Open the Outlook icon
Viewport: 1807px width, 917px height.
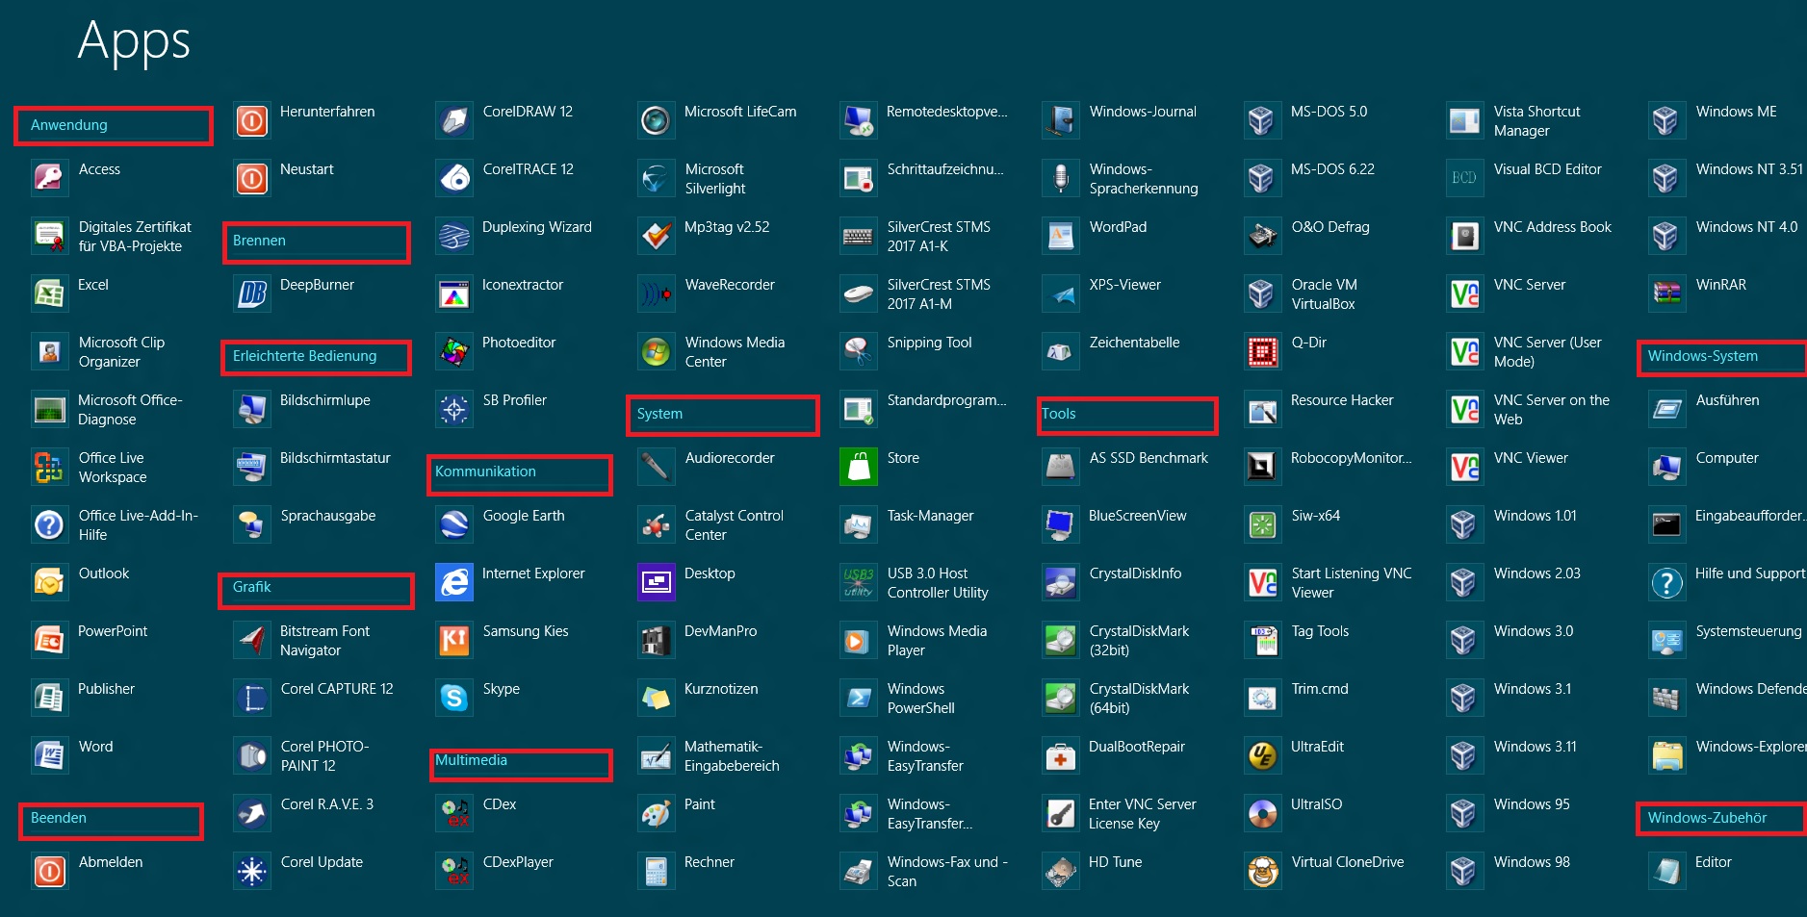(x=49, y=582)
